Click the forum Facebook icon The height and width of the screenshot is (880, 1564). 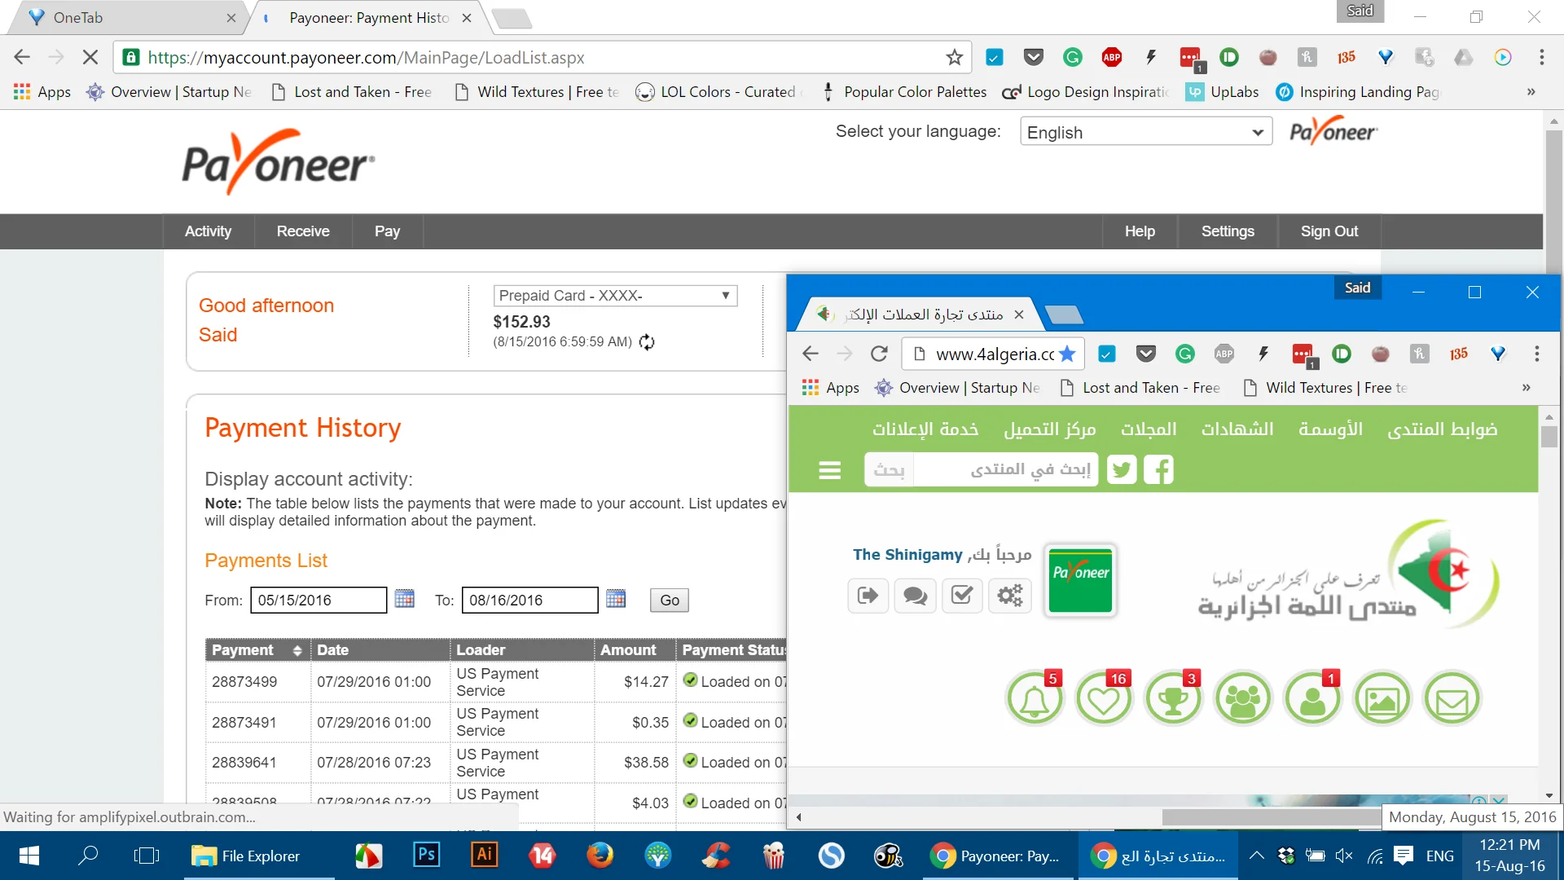[x=1158, y=470]
